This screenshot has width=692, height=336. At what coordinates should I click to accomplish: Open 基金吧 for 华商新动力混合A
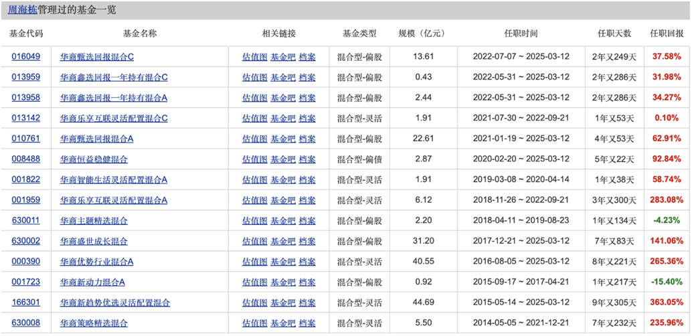click(283, 282)
